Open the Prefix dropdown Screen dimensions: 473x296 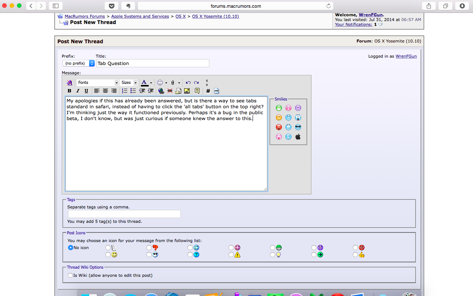pos(78,63)
